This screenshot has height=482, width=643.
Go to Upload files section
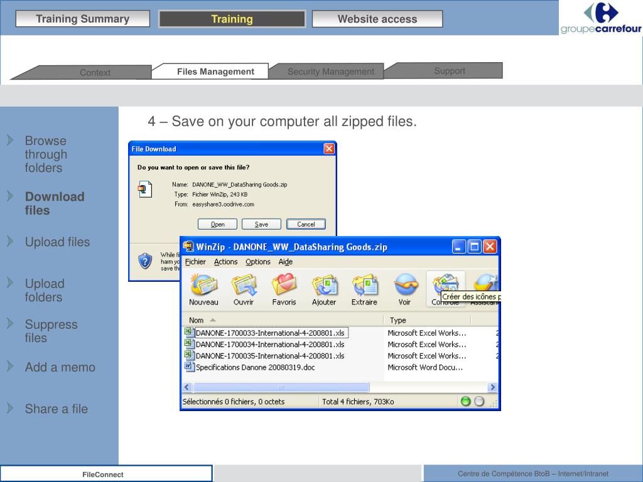coord(57,242)
